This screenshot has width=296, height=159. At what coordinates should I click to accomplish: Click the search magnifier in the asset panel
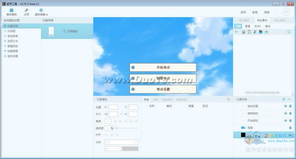[289, 32]
